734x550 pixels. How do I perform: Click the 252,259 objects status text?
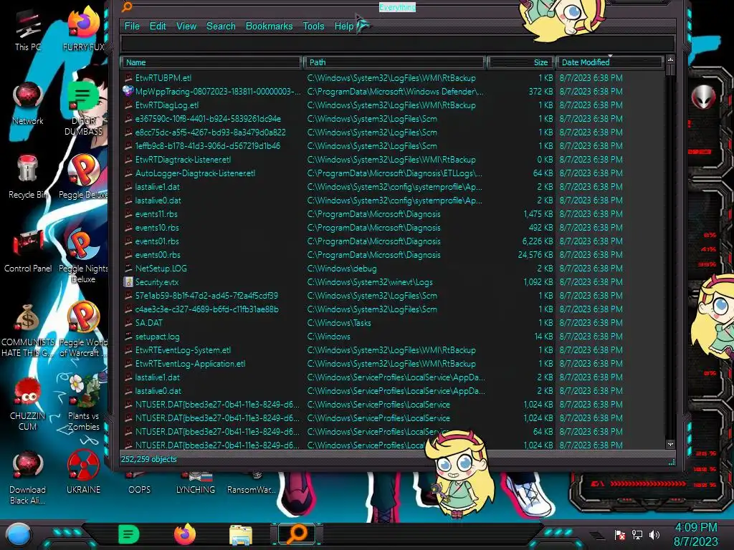pyautogui.click(x=149, y=459)
